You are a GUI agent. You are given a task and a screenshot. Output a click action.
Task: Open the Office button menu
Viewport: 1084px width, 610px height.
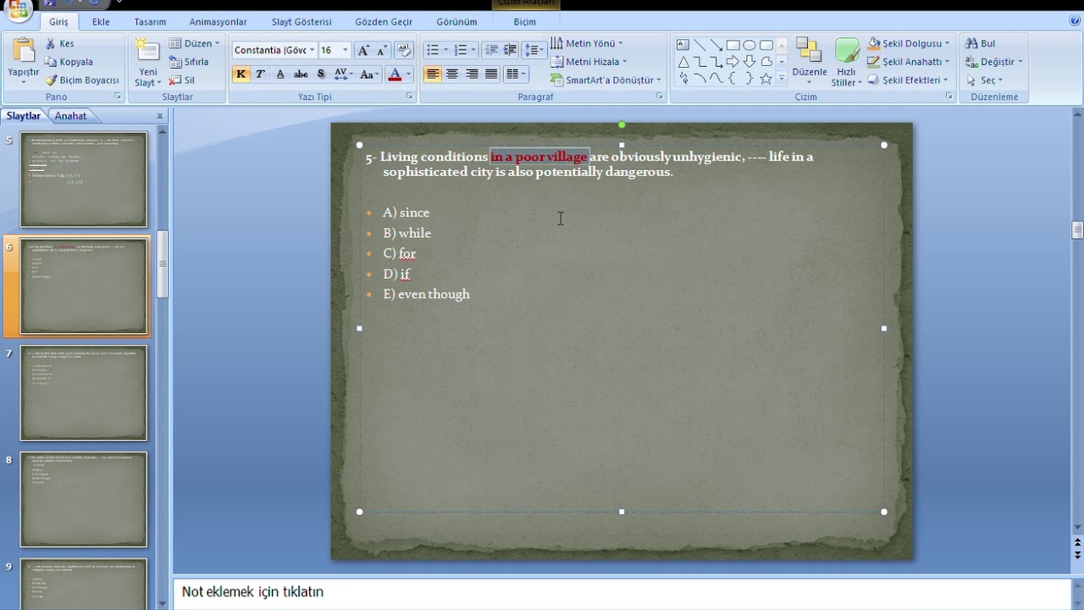point(19,9)
